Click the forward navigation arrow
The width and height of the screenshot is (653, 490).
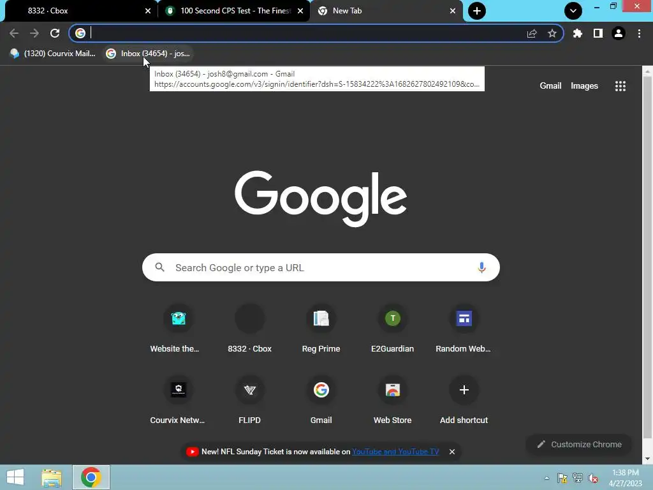(34, 33)
